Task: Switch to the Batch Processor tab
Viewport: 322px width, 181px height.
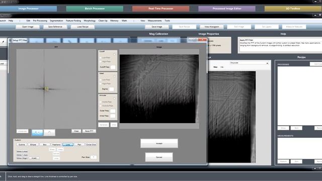Action: (x=95, y=9)
